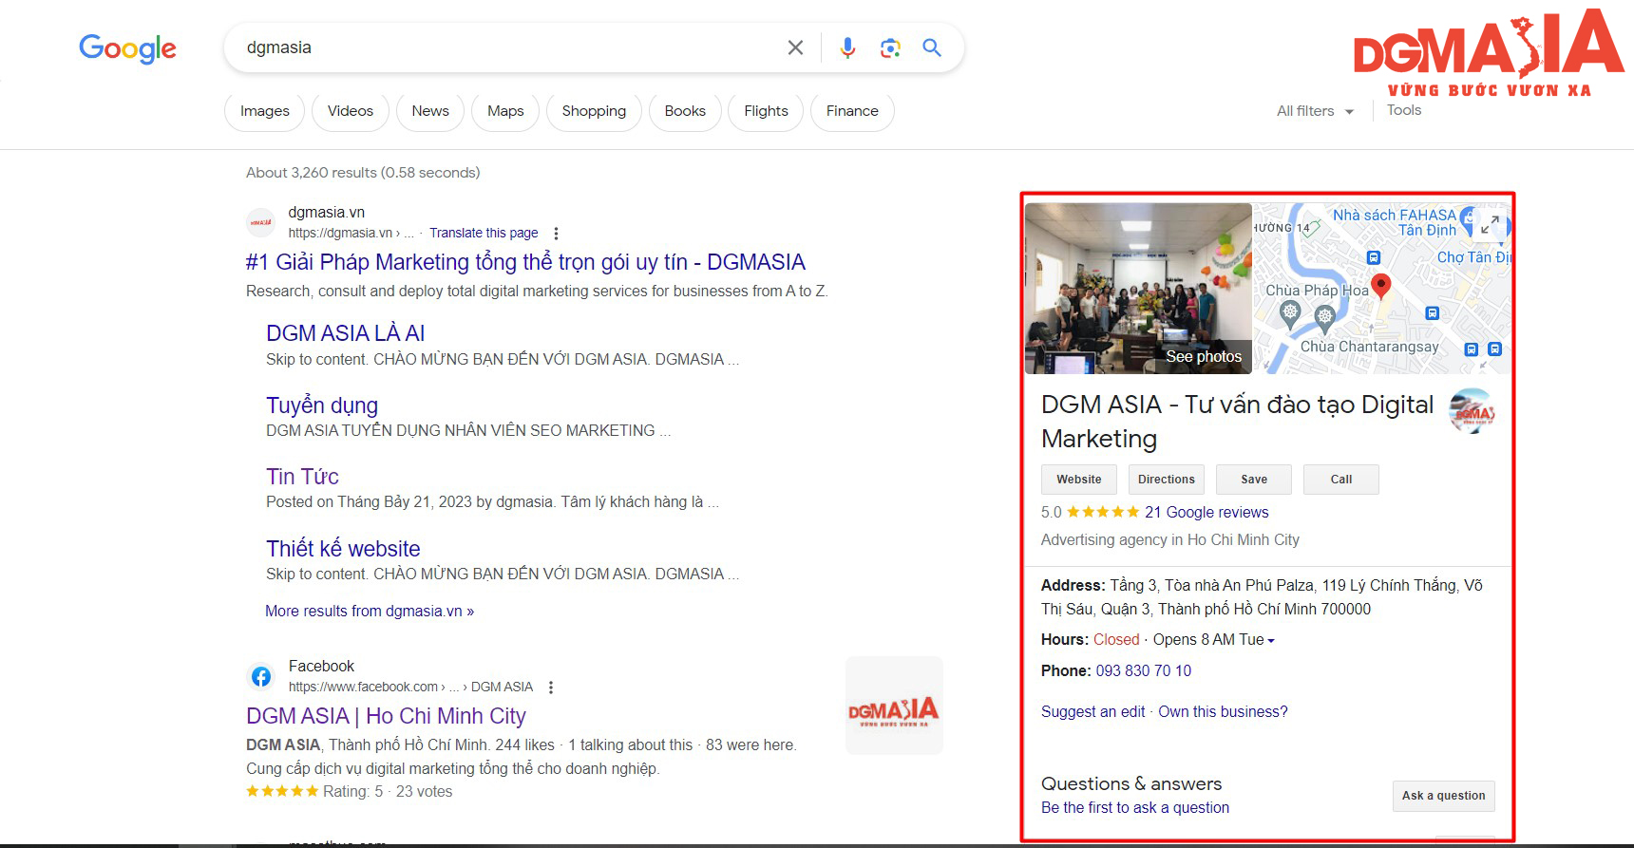Open the Tools option

tap(1404, 110)
